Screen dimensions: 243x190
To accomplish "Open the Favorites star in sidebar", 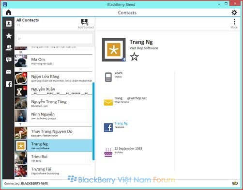I will click(9, 35).
